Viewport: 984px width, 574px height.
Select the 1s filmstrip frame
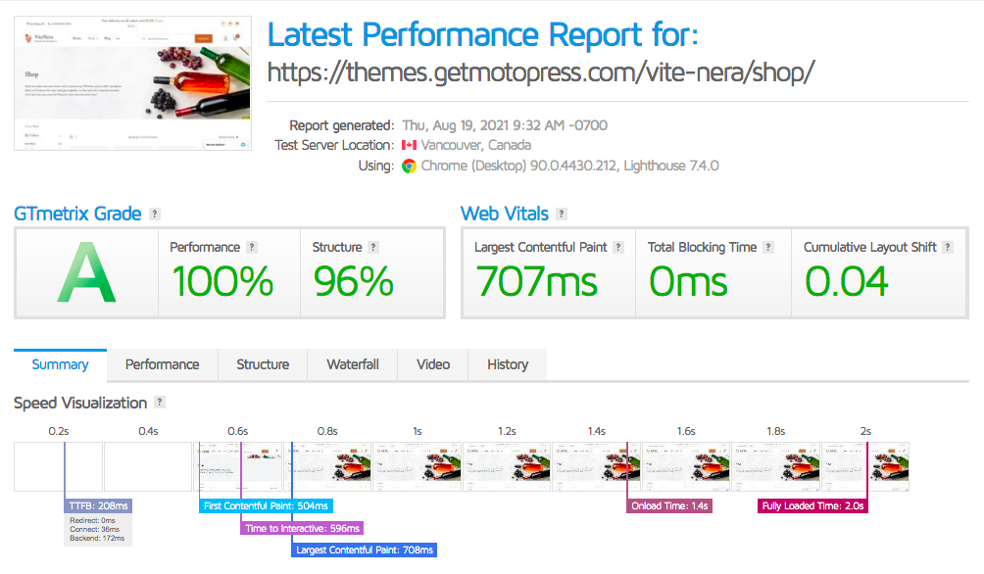click(417, 466)
